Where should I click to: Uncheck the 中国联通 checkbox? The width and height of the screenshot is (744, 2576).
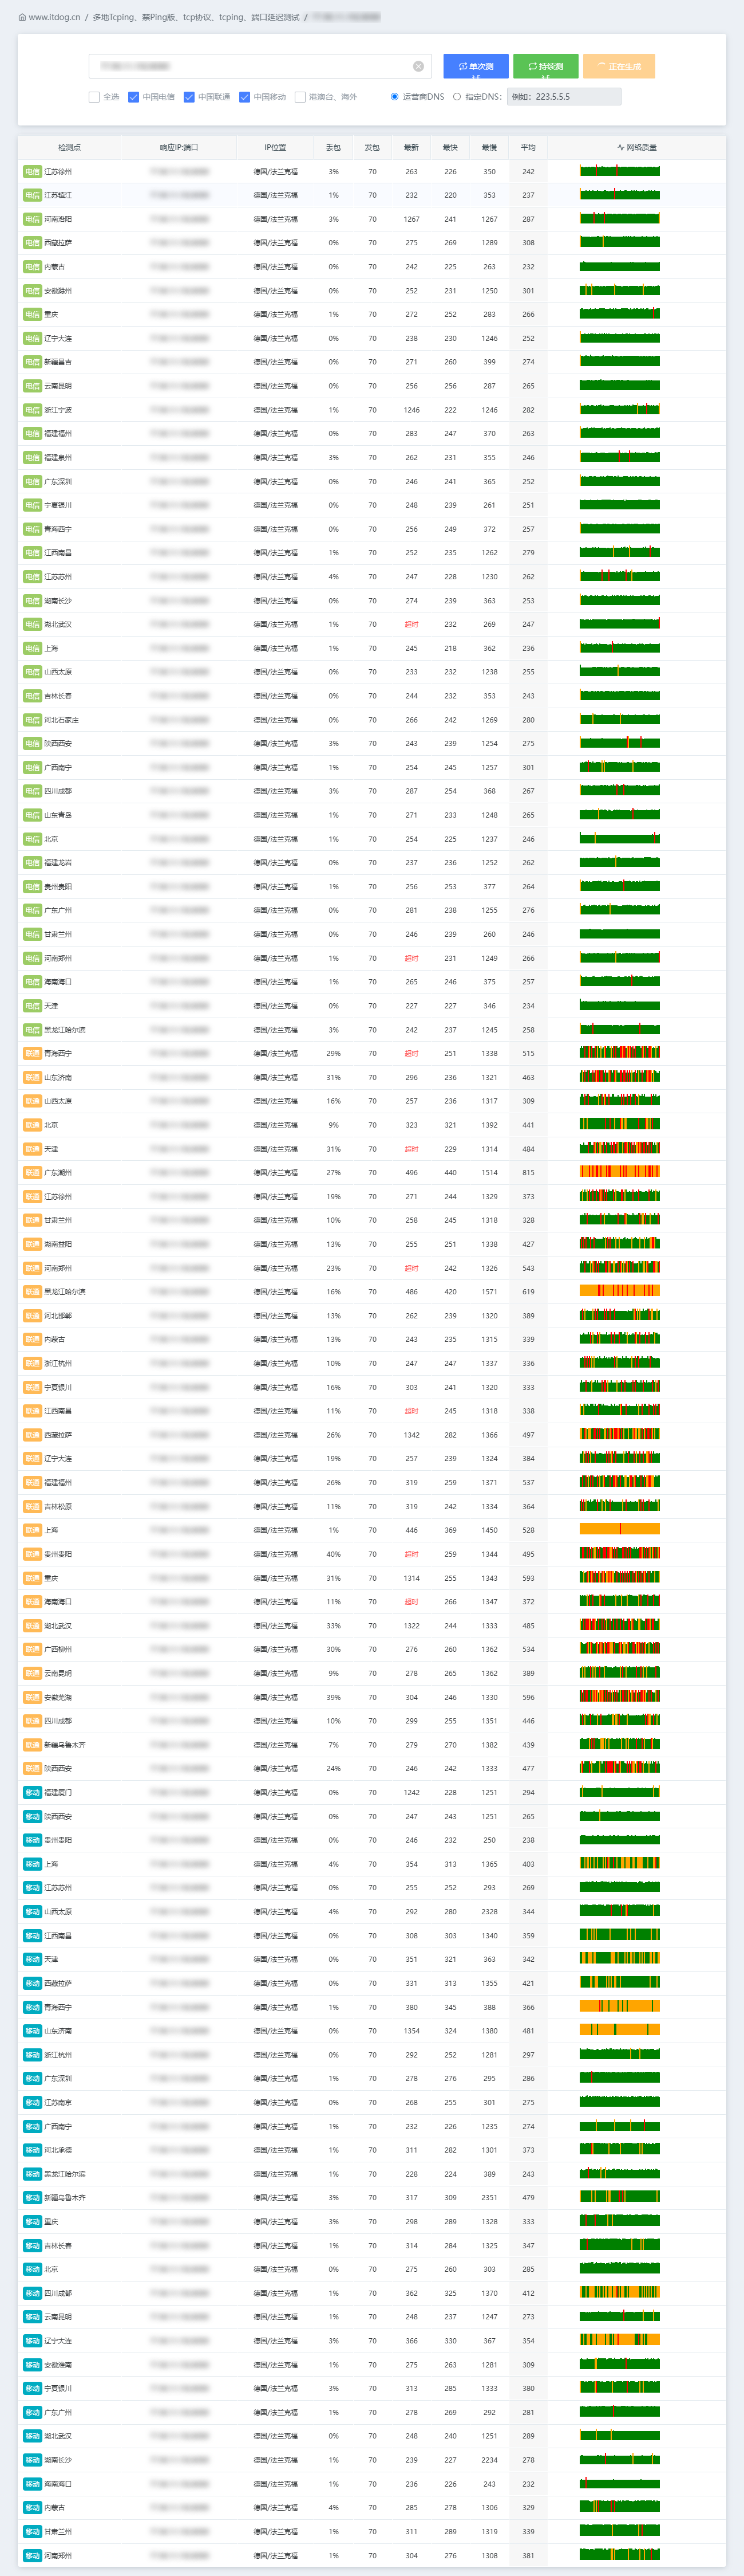(190, 97)
